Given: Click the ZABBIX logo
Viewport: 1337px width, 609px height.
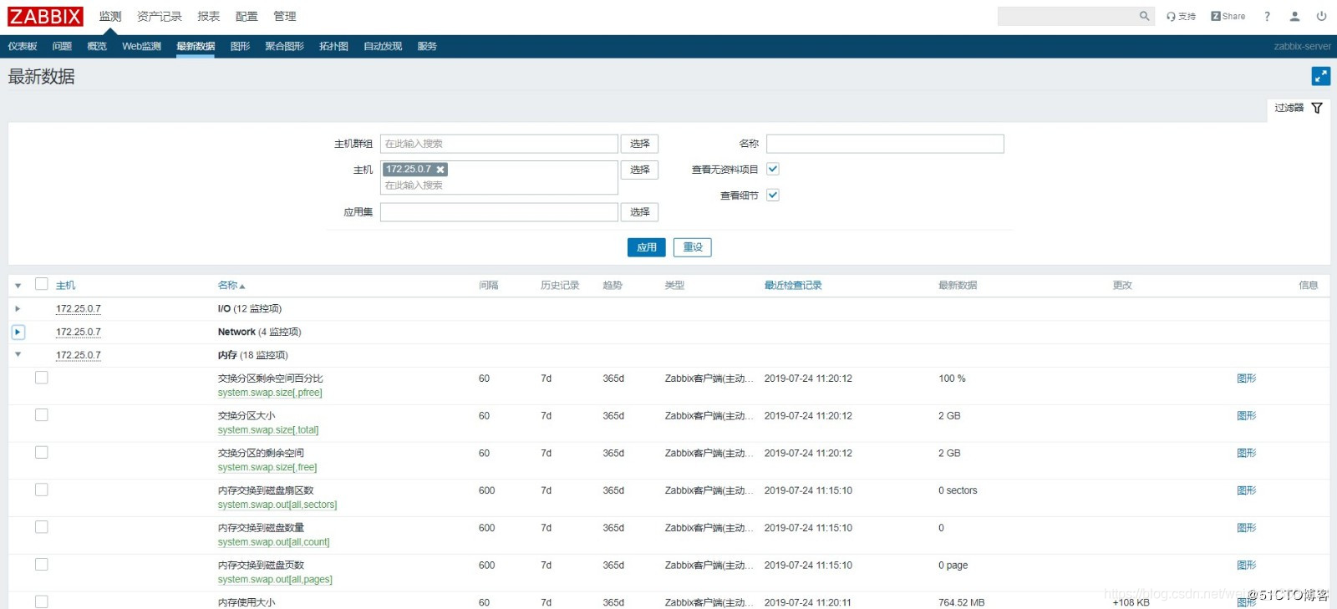Looking at the screenshot, I should tap(45, 16).
